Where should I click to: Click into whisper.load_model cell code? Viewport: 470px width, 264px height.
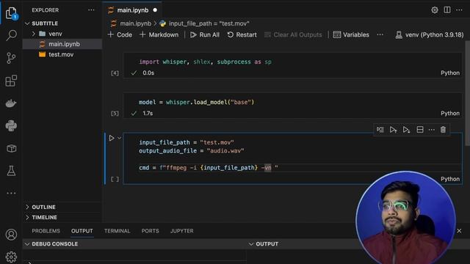[196, 103]
